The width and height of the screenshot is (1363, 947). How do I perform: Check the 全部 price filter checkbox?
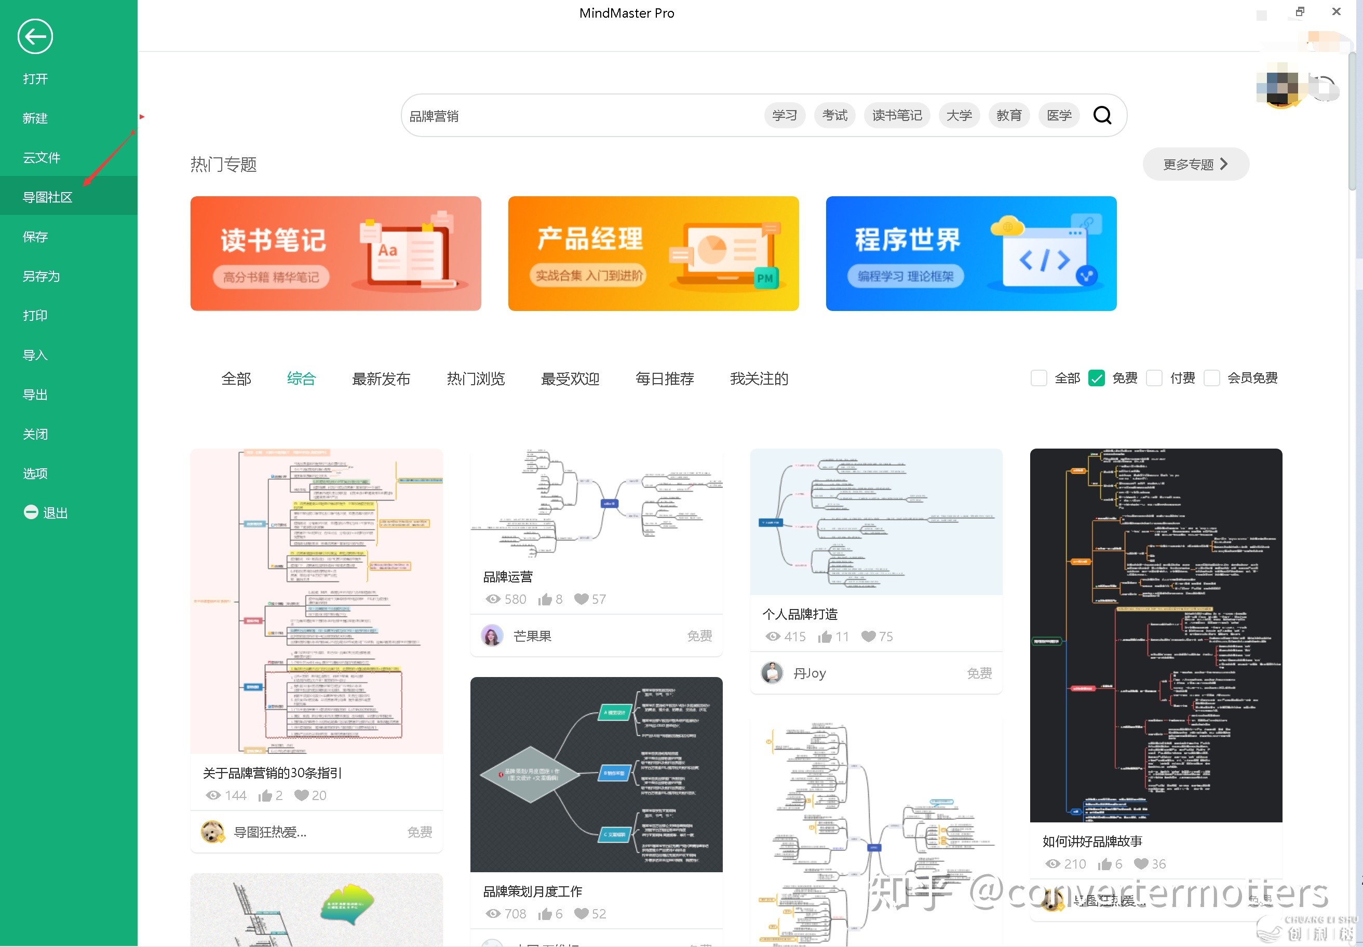[1038, 378]
